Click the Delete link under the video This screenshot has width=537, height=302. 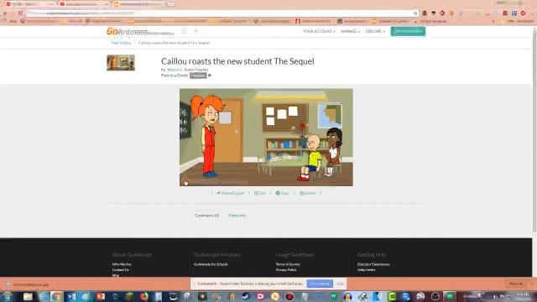308,193
